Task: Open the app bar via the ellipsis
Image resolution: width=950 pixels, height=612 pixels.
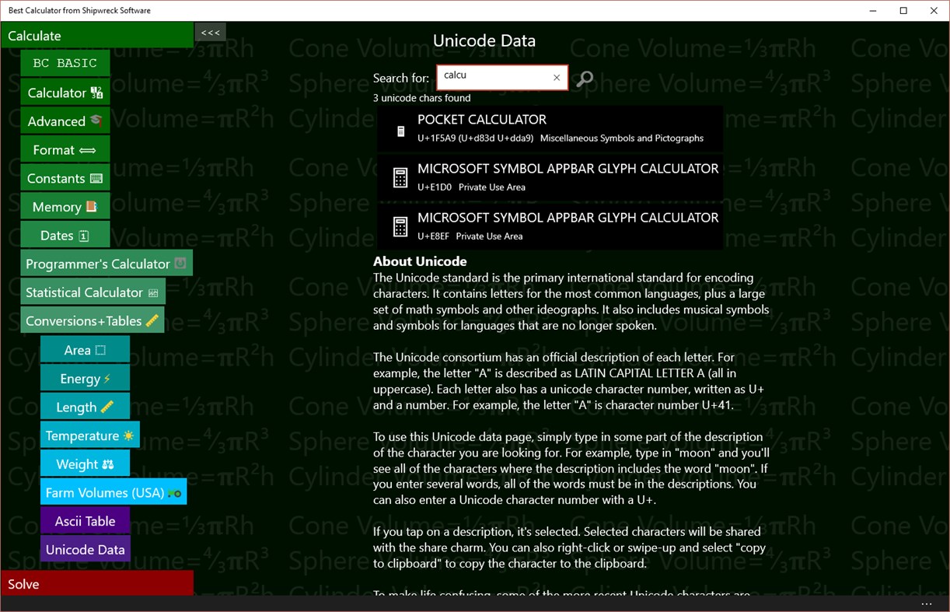Action: [927, 603]
